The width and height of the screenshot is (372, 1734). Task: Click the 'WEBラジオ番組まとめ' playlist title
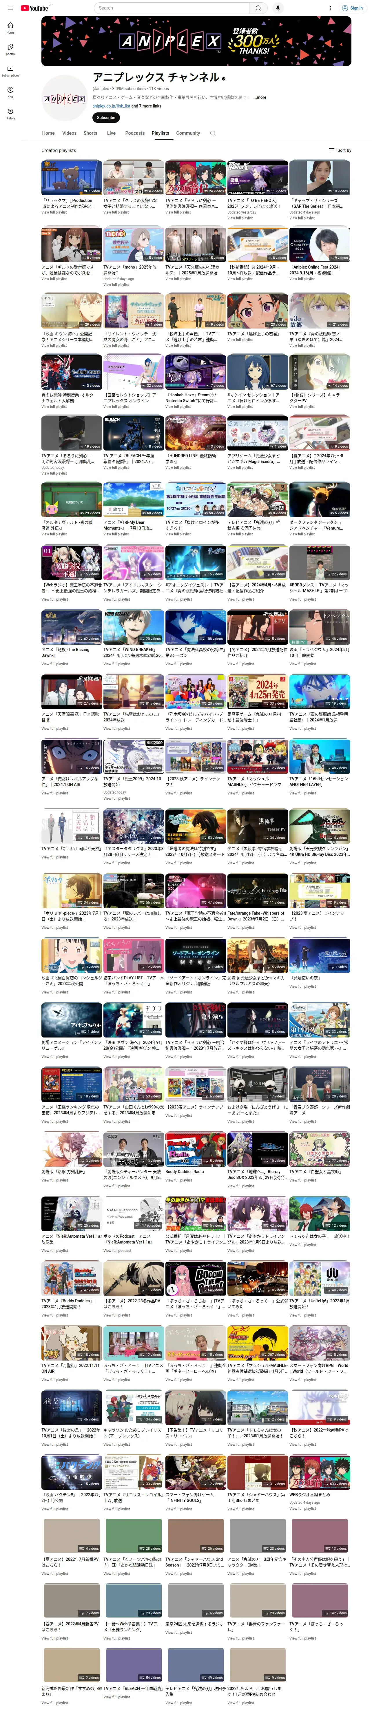pos(310,1494)
